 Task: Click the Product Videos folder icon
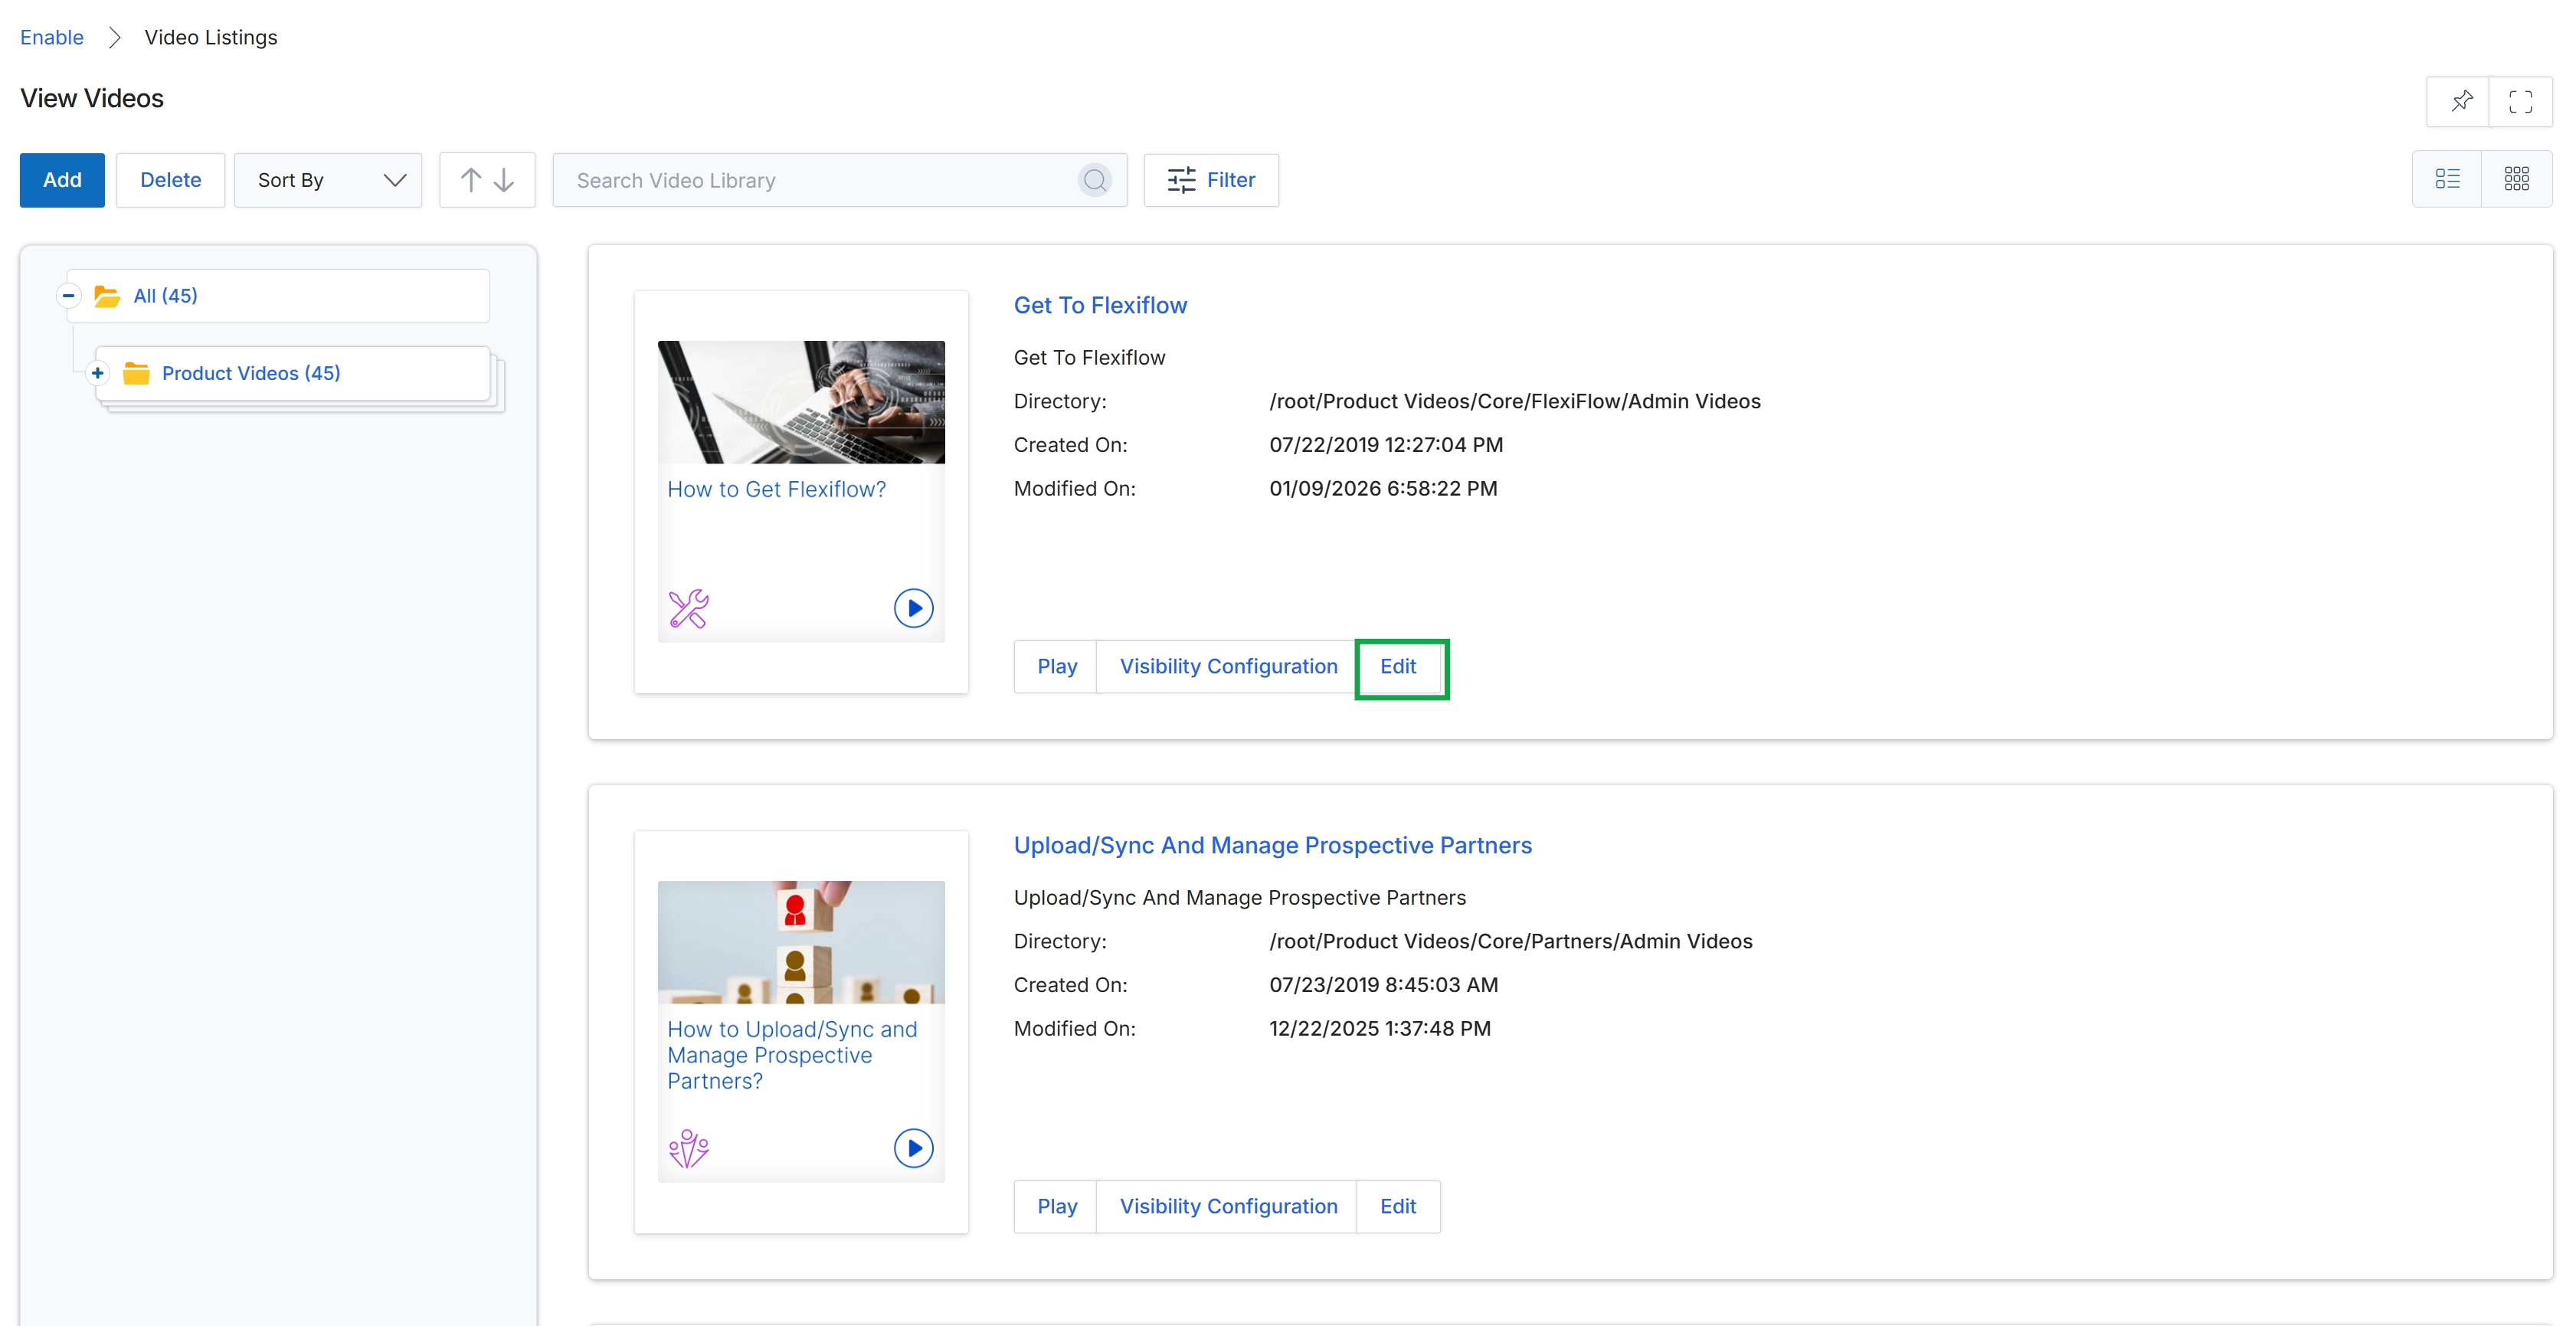(x=136, y=373)
